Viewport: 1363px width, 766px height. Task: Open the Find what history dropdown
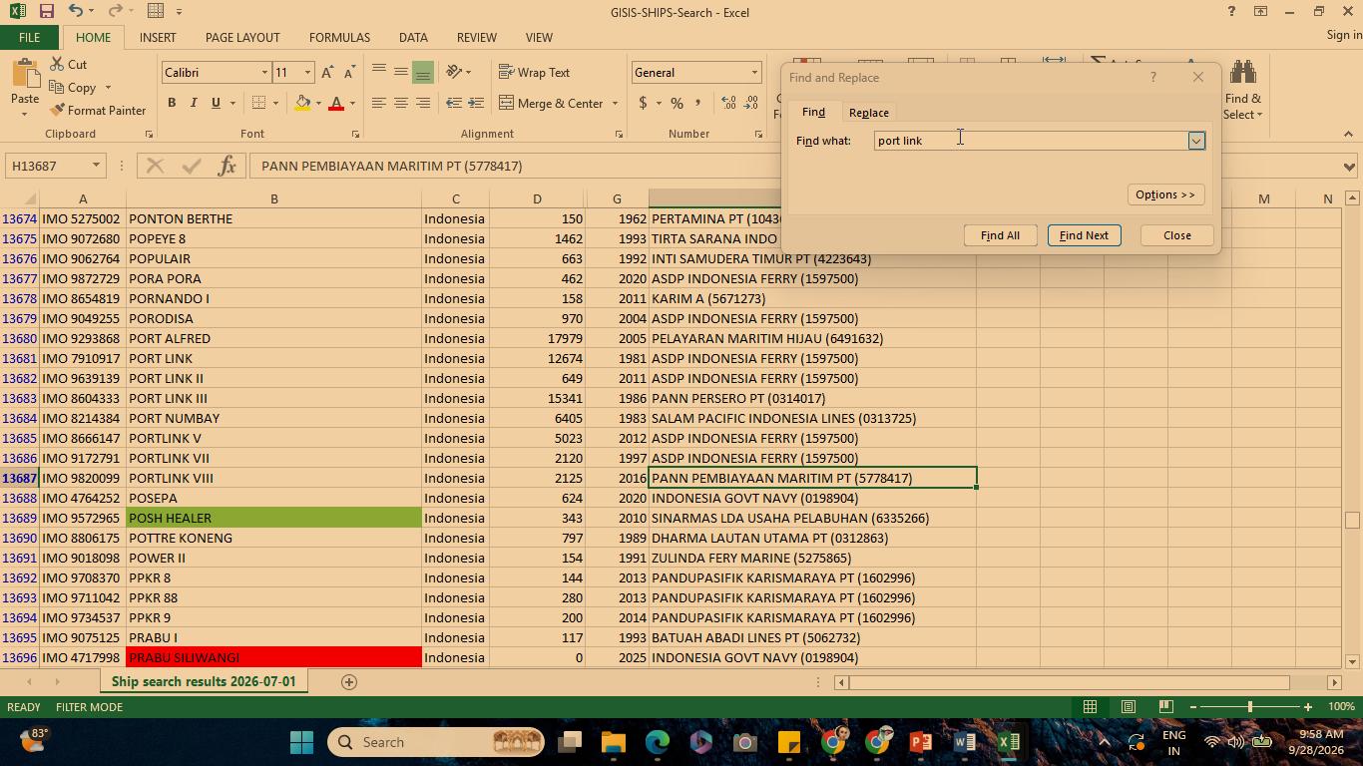click(1196, 141)
